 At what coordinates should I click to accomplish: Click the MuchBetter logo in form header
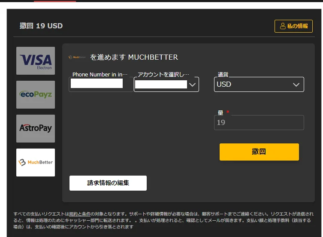(x=77, y=57)
